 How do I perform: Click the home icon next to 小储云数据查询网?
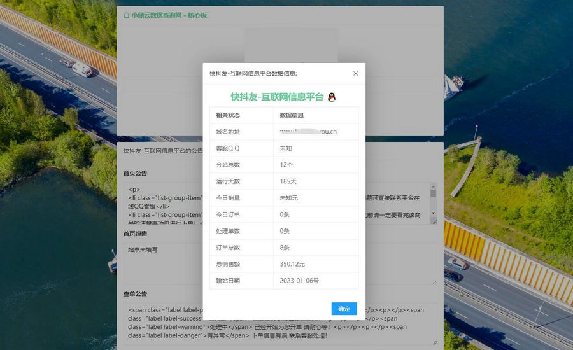click(x=126, y=15)
